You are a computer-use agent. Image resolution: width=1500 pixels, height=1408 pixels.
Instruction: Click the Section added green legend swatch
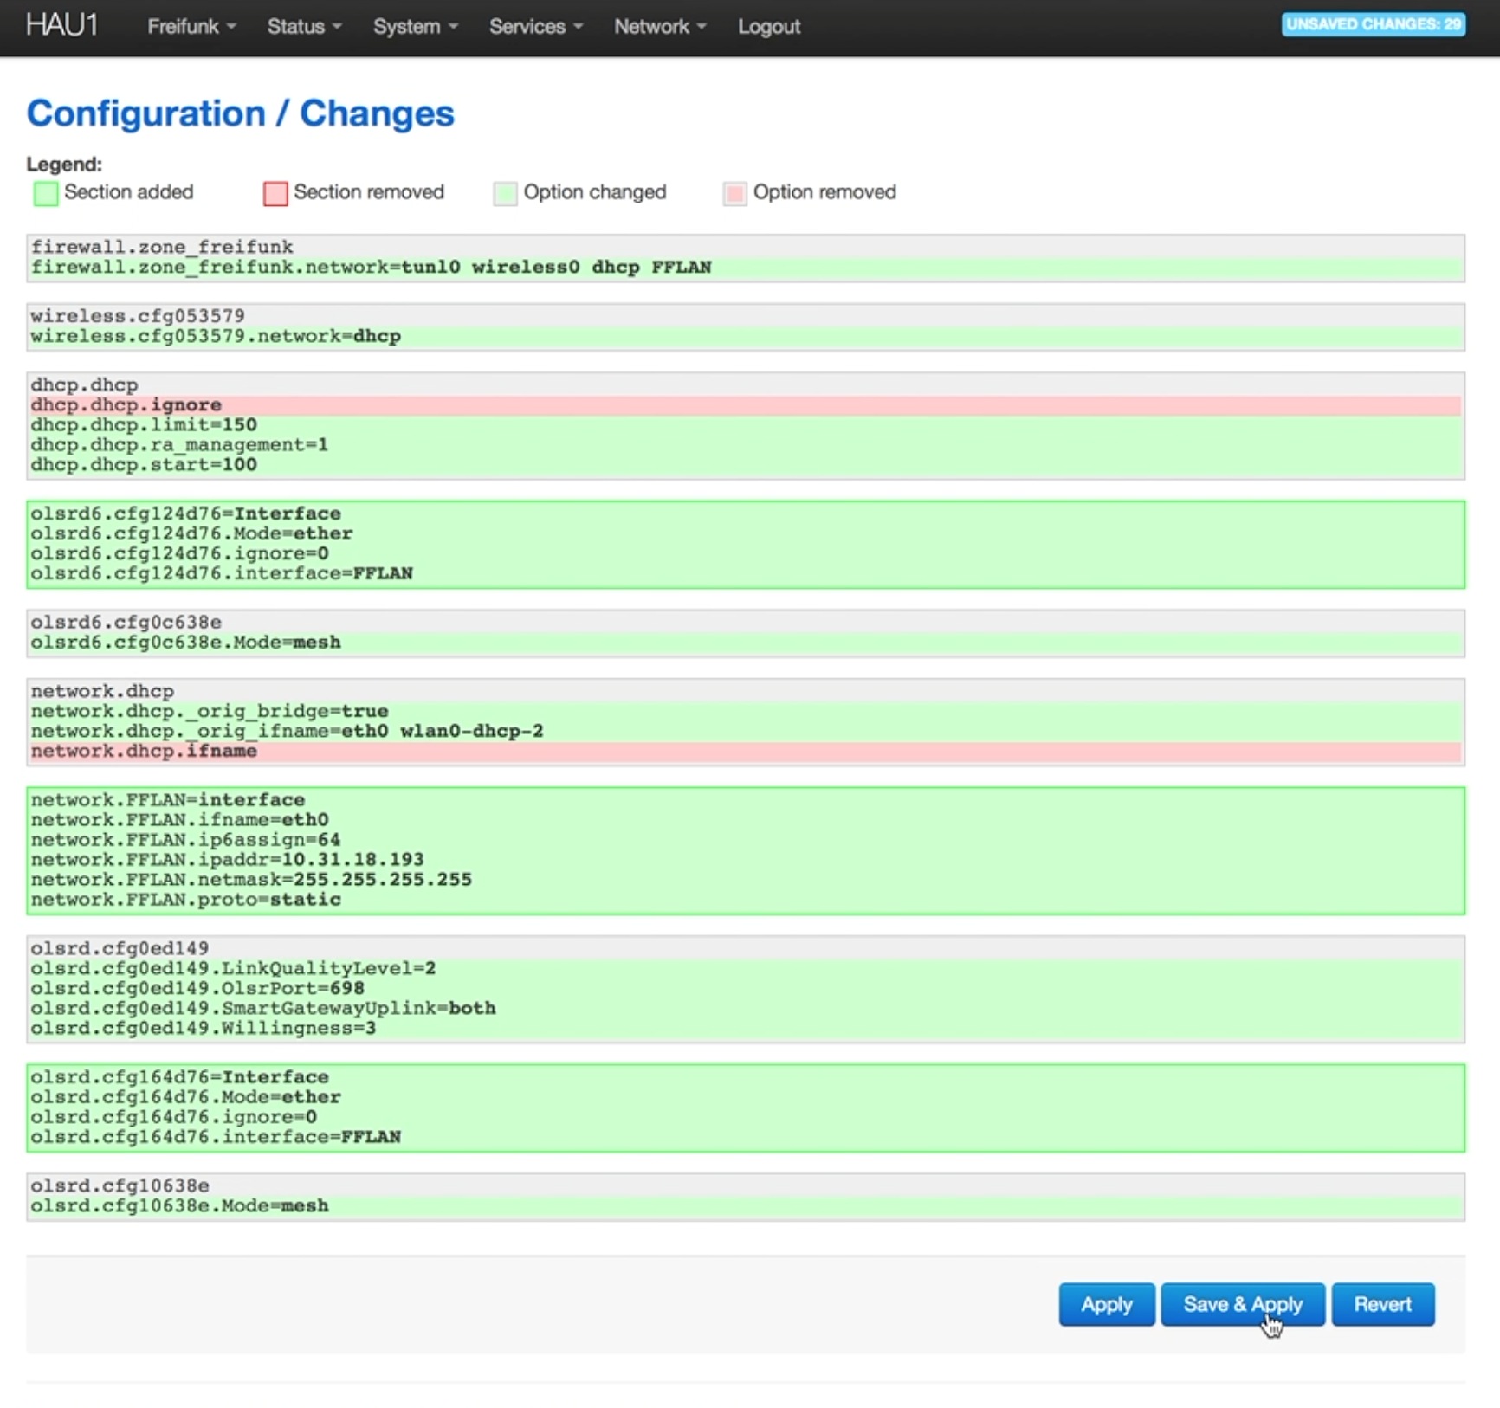(x=45, y=193)
